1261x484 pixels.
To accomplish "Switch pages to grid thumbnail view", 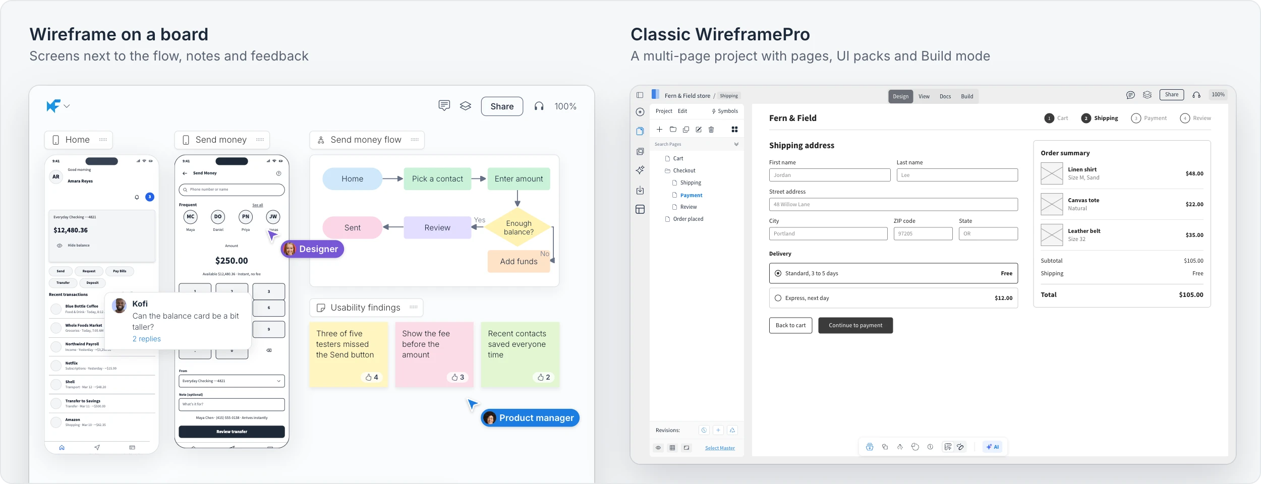I will pos(734,130).
